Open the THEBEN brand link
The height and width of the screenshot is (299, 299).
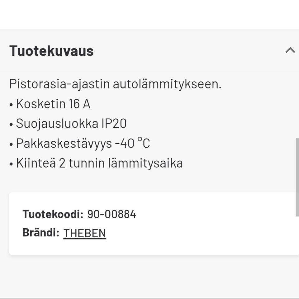click(85, 233)
